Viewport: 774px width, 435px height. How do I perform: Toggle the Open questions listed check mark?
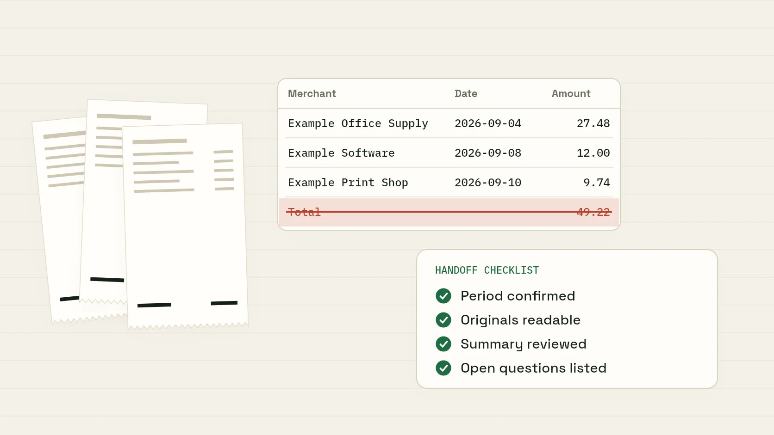(443, 368)
